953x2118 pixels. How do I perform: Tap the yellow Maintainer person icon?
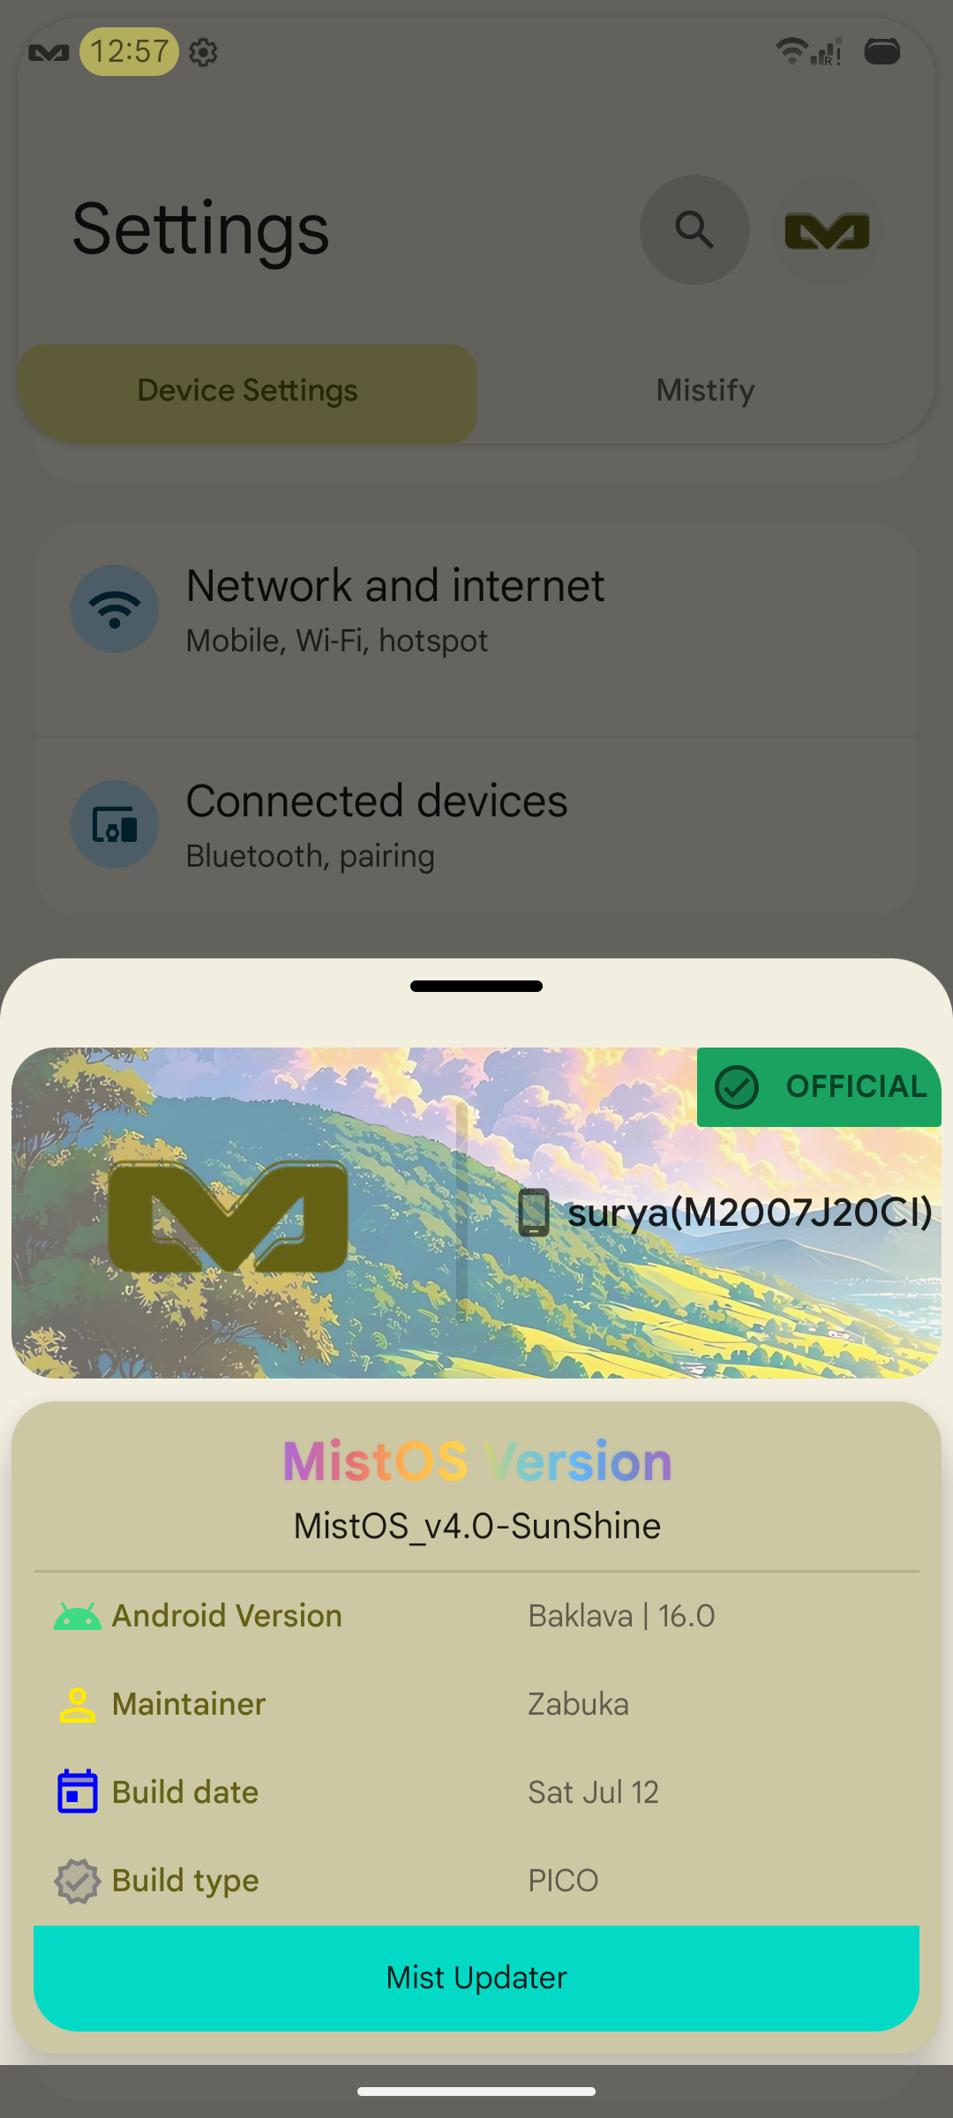(x=78, y=1705)
